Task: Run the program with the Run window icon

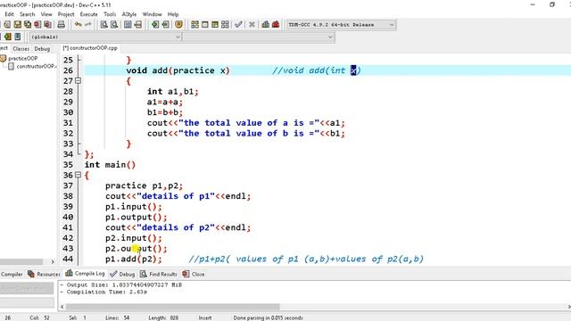Action: (x=205, y=24)
